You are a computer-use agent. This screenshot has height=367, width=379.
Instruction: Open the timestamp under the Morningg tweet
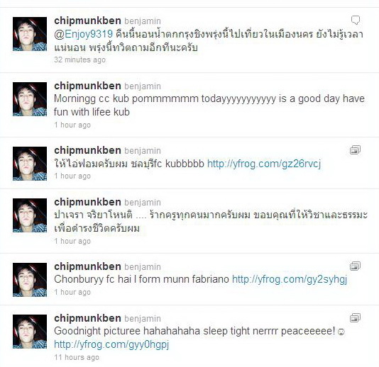click(72, 125)
